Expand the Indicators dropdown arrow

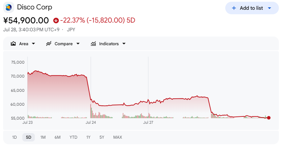[124, 44]
